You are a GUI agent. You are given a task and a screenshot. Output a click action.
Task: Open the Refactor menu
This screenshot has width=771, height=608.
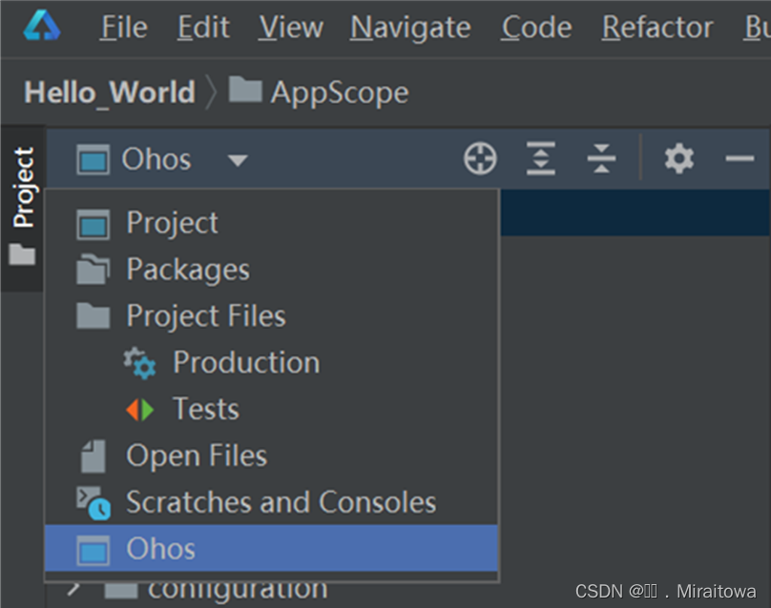pos(657,27)
